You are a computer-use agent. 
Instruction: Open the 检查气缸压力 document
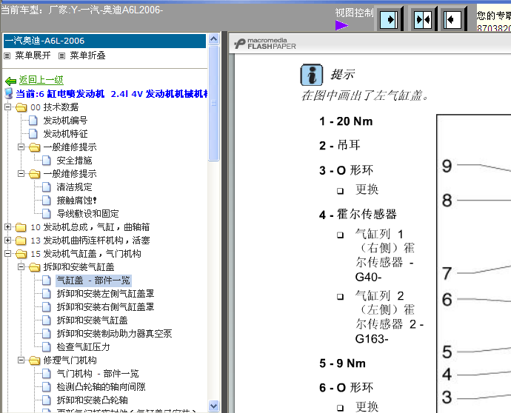coord(83,347)
